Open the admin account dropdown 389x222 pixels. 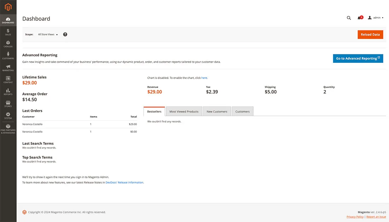coord(376,18)
